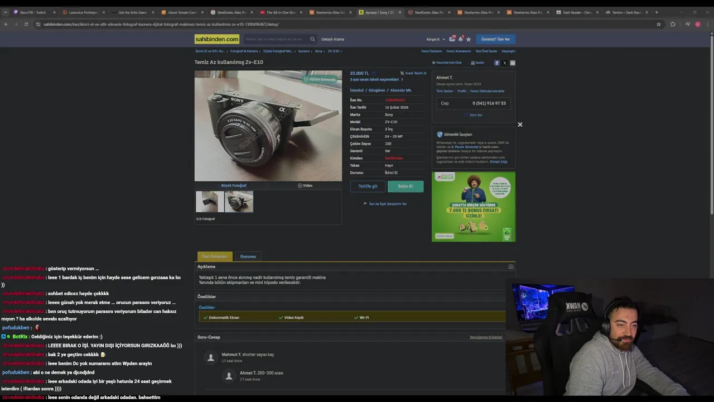Switch to Konumu tab

point(248,256)
